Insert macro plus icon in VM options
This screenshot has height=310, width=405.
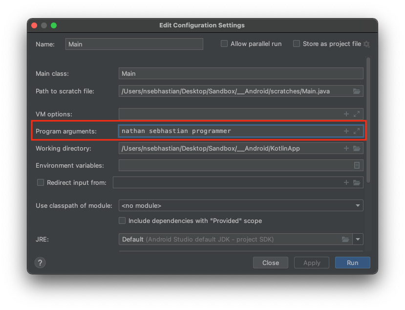pos(346,114)
